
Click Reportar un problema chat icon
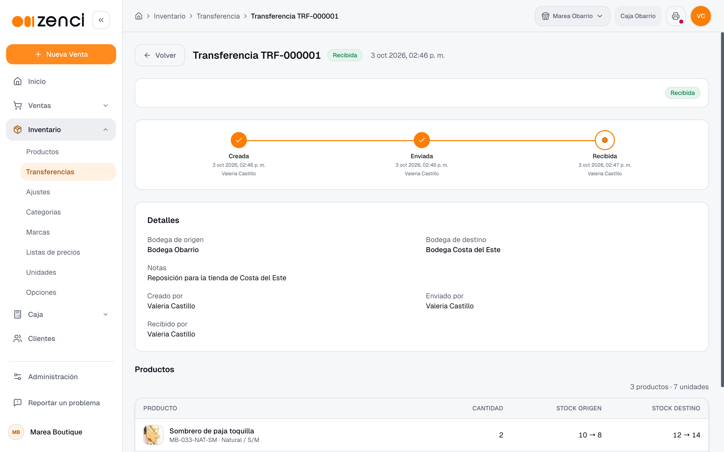click(18, 403)
